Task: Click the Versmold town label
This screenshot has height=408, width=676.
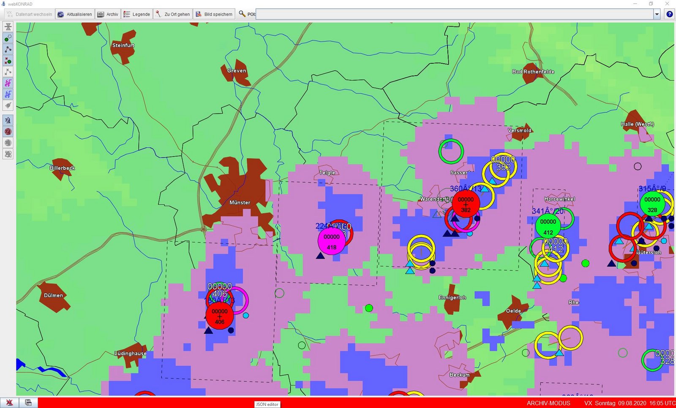Action: 520,130
